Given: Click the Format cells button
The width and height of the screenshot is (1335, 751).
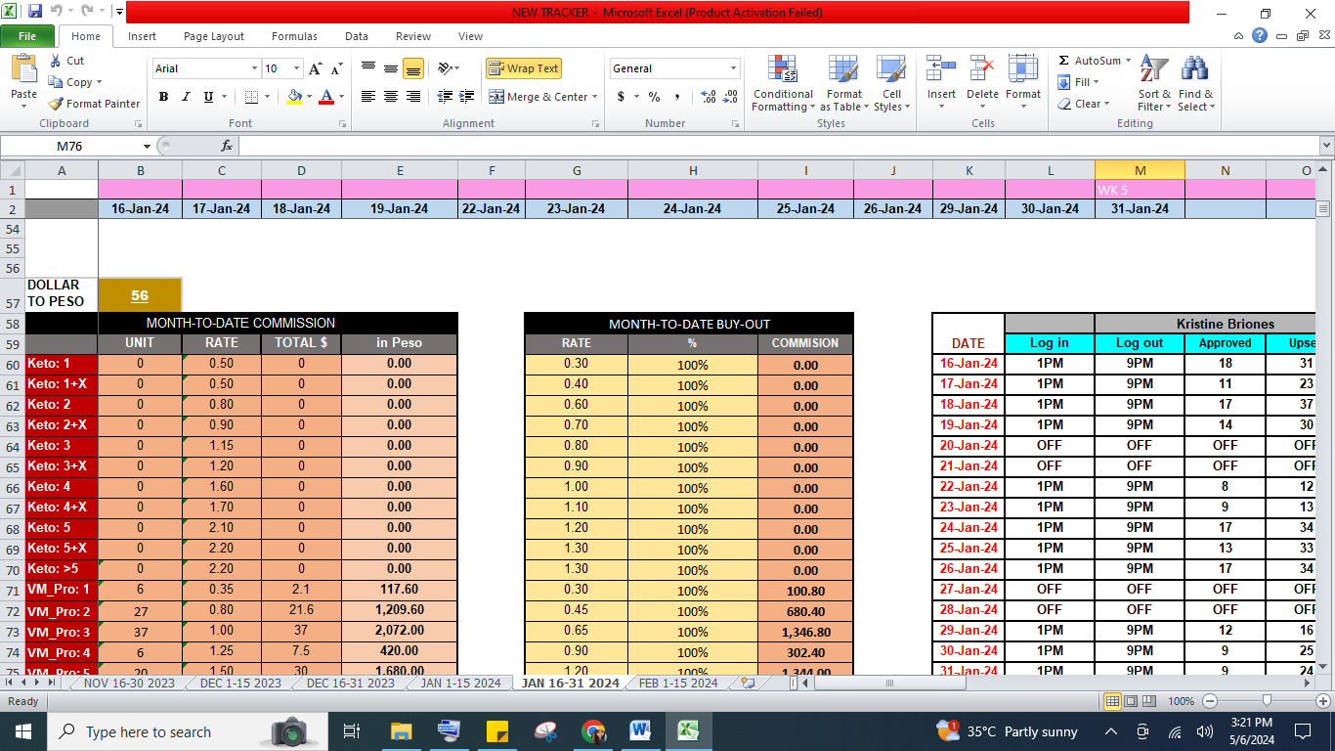Looking at the screenshot, I should tap(1023, 82).
